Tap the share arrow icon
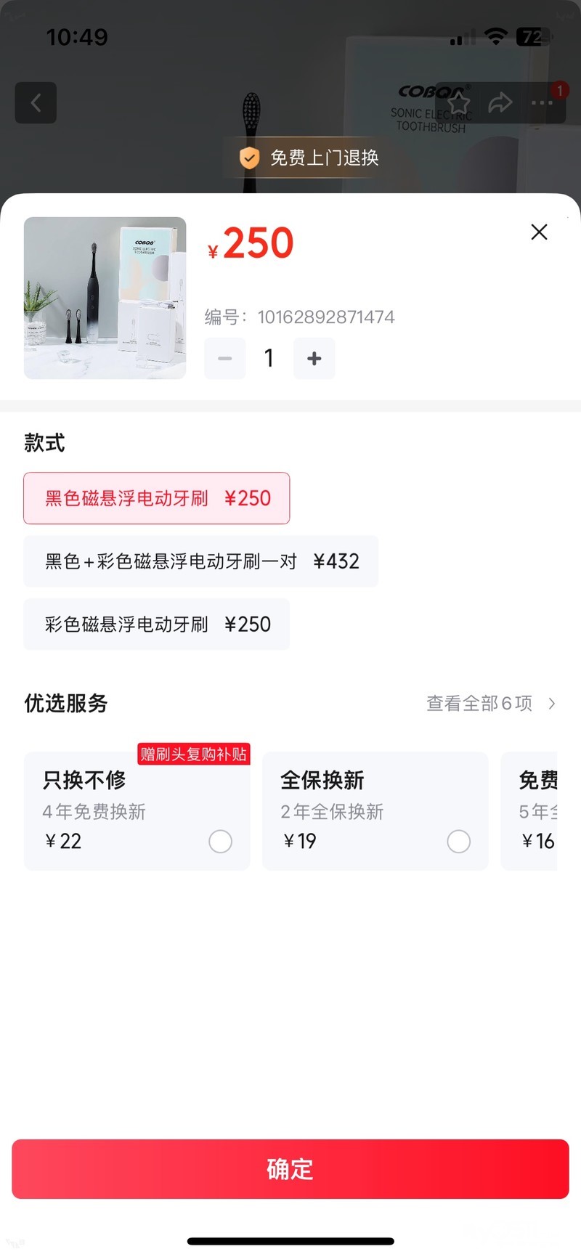The width and height of the screenshot is (581, 1257). (x=500, y=103)
